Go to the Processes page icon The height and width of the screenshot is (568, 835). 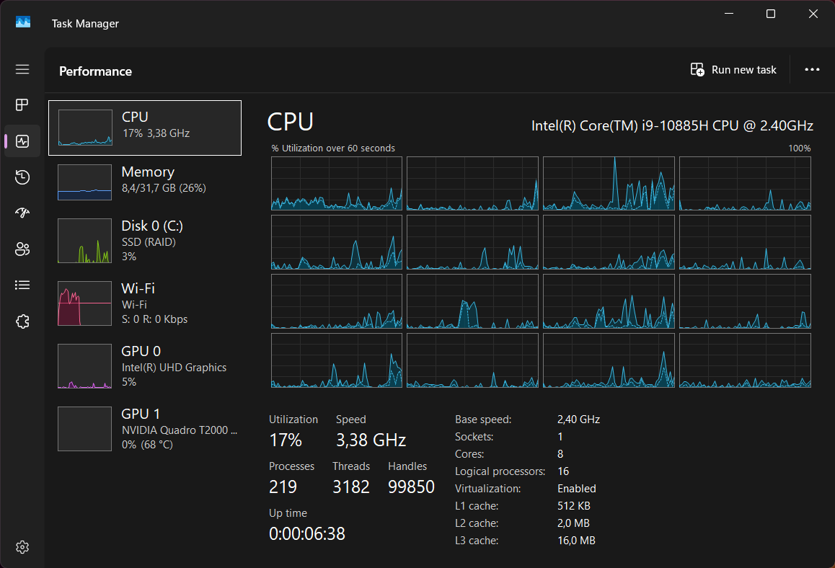[x=22, y=105]
